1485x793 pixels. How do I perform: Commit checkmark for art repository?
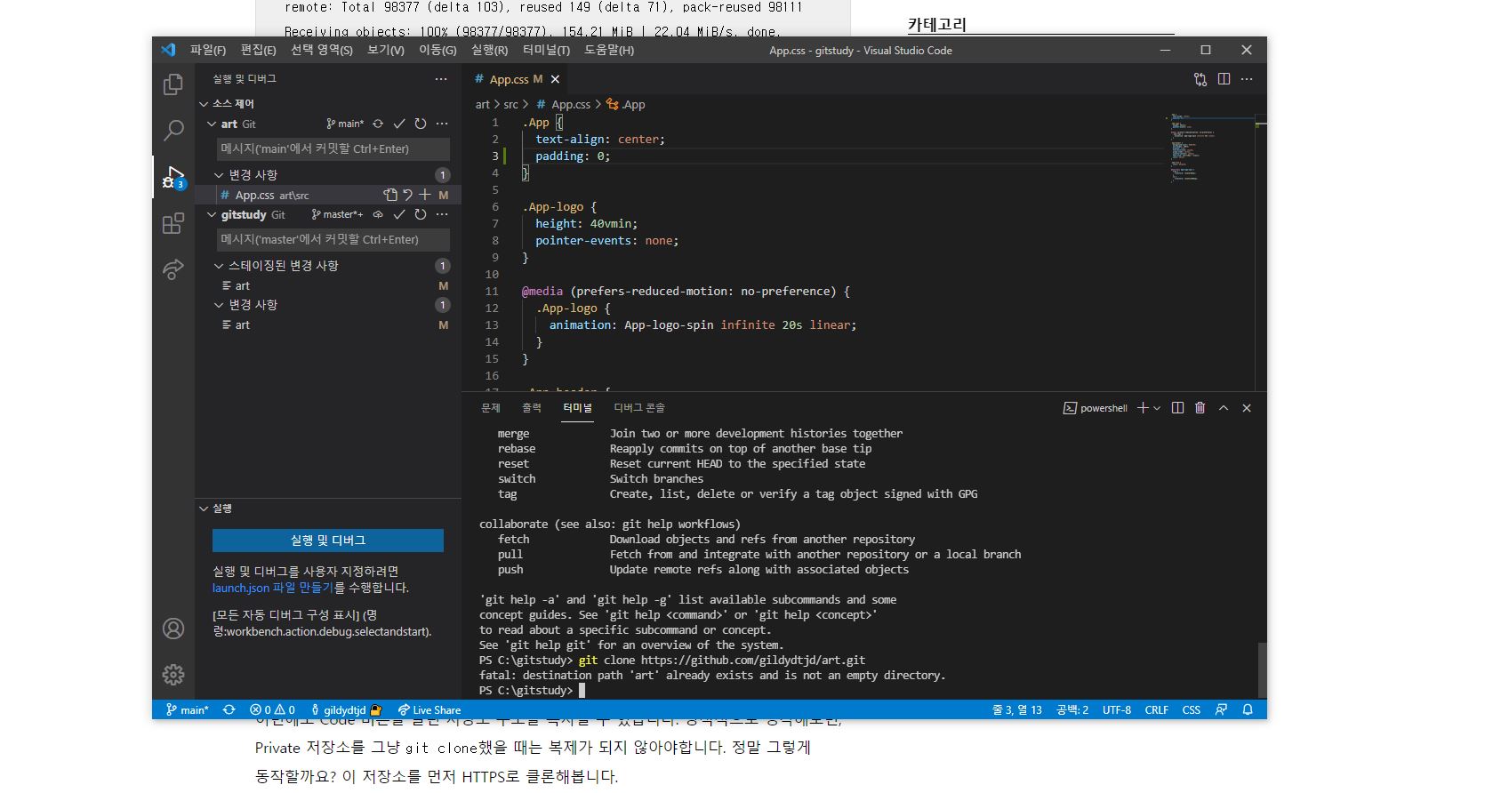(399, 124)
